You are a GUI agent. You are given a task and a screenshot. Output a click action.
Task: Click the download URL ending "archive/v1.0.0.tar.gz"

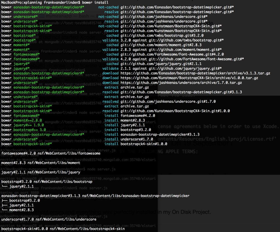tap(189, 78)
